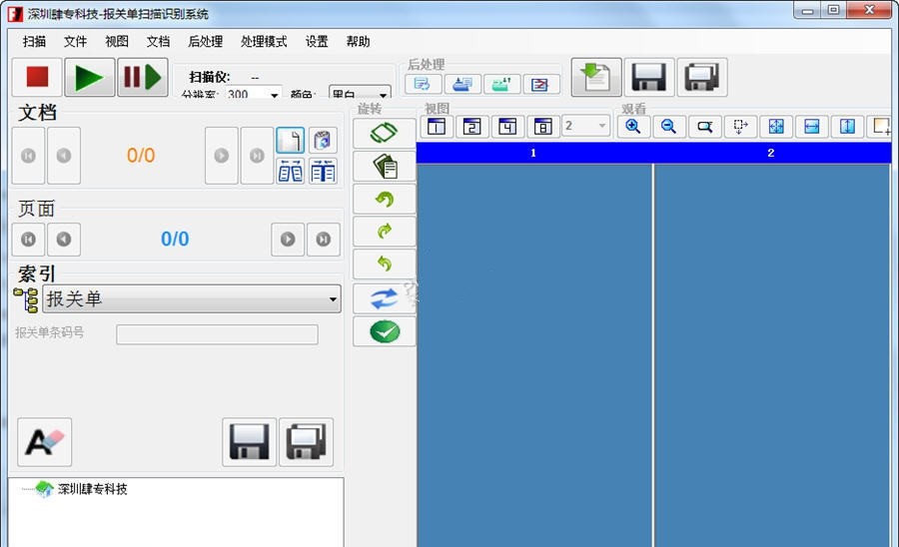Start scanning with the green play button
This screenshot has height=547, width=899.
coord(90,77)
